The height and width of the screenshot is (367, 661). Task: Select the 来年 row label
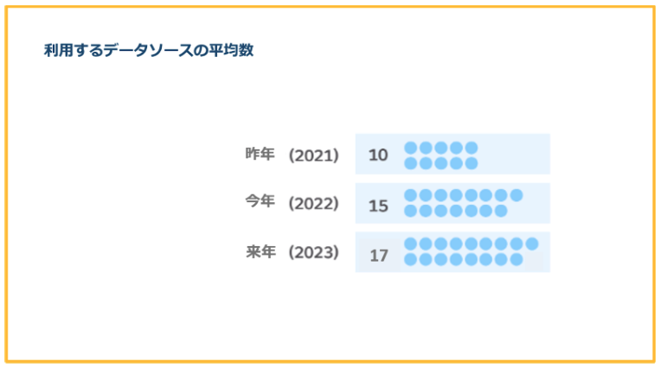[x=260, y=252]
